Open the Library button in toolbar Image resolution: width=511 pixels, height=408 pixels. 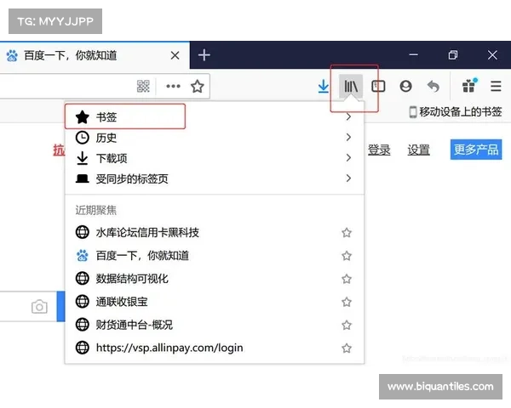(351, 86)
